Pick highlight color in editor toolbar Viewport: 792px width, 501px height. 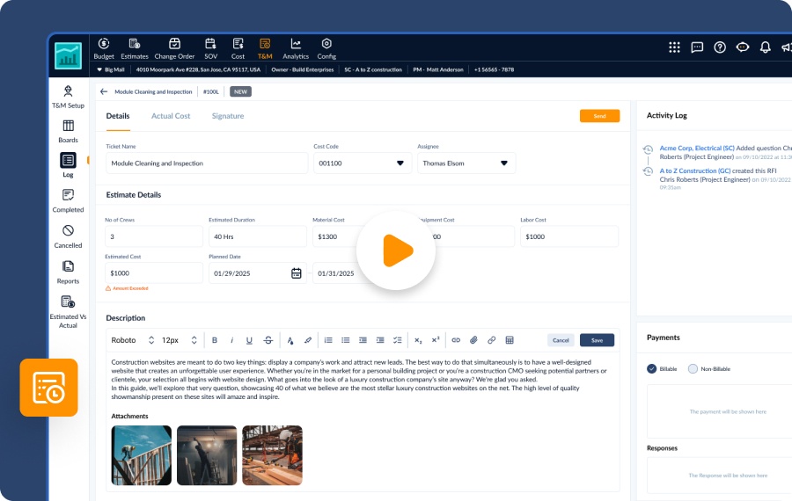[x=308, y=340]
